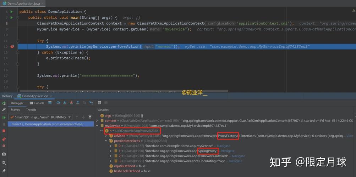Click Navigate link for DecoratingProxy interface
356x177 pixels.
pos(236,161)
